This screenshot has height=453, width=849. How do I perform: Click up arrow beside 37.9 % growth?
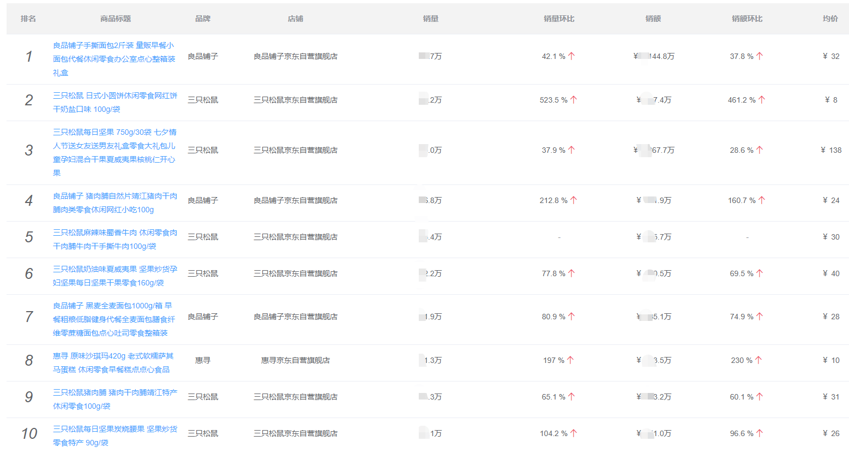tap(571, 150)
